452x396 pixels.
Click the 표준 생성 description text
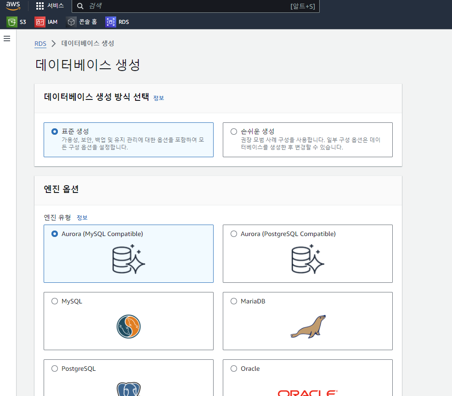pyautogui.click(x=133, y=143)
